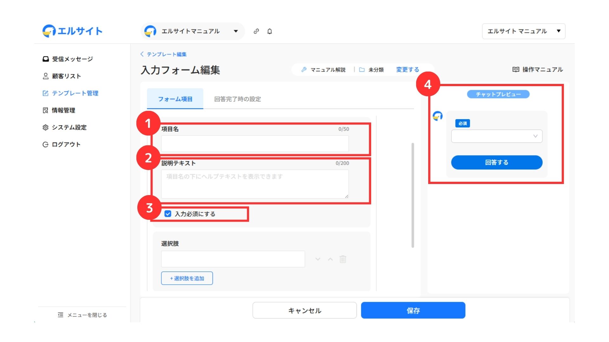This screenshot has width=609, height=342.
Task: Open the top-right エルサイト マニュアル dropdown
Action: pyautogui.click(x=523, y=31)
